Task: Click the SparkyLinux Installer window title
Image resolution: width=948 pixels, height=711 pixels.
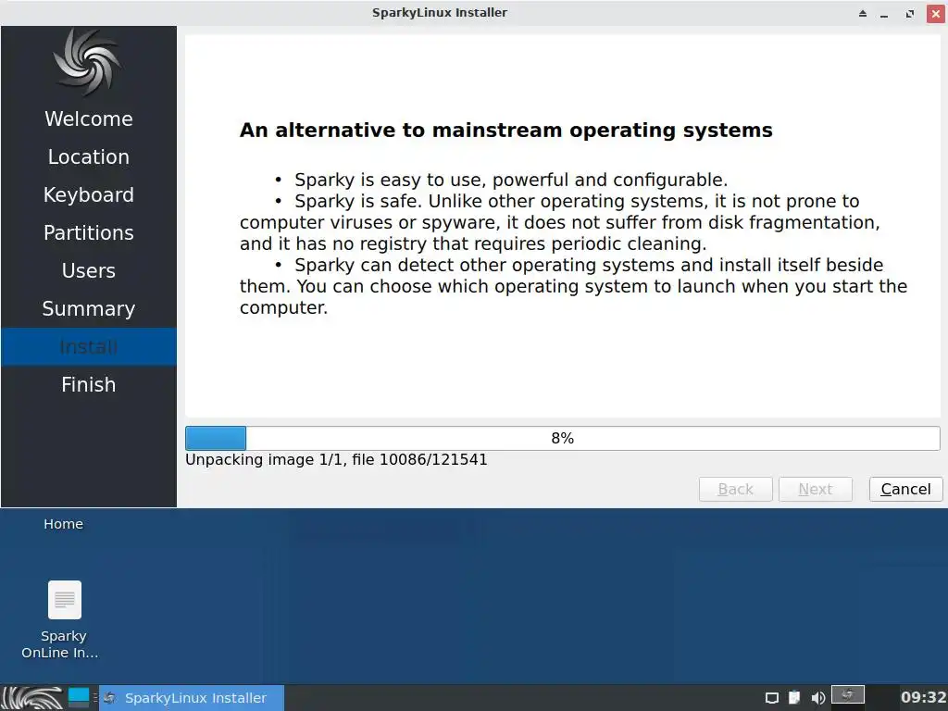Action: [440, 13]
